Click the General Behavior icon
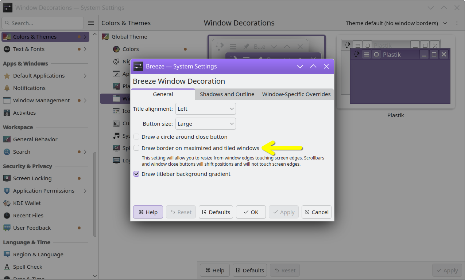This screenshot has width=465, height=280. [x=7, y=139]
